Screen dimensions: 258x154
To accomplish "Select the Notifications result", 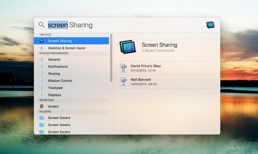I will pyautogui.click(x=71, y=66).
